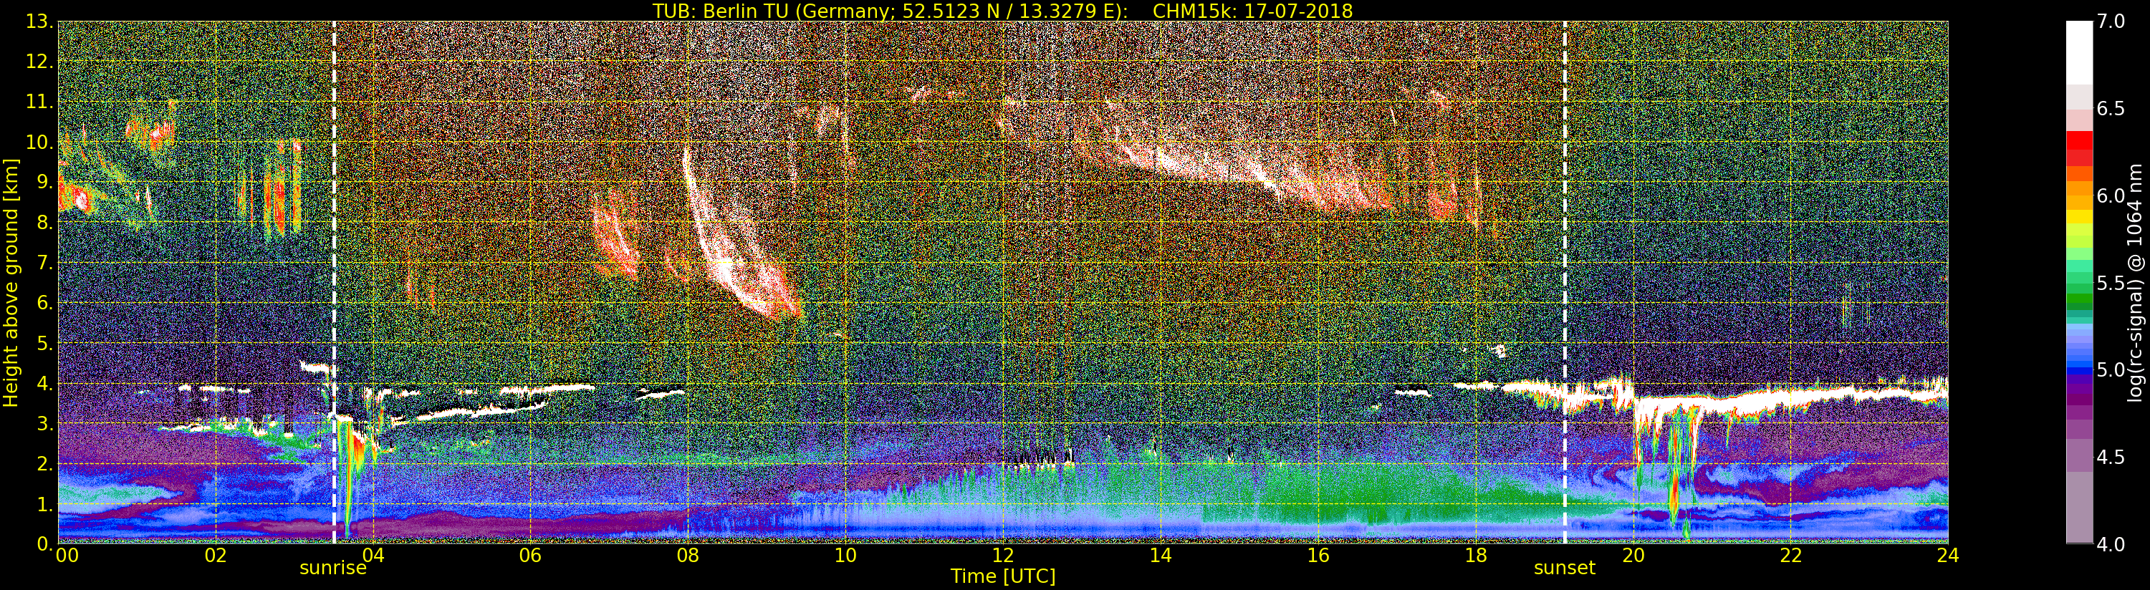Viewport: 2150px width, 590px height.
Task: Click the x-axis tick label '12'
Action: coord(1003,556)
